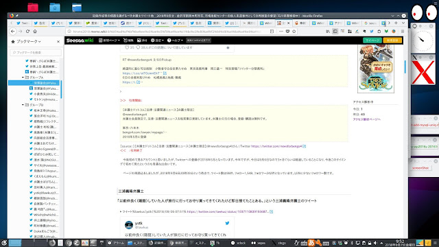Viewport: 439px width, 247px height.
Task: Click the Twitter bird on ystk tweet
Action: (227, 223)
